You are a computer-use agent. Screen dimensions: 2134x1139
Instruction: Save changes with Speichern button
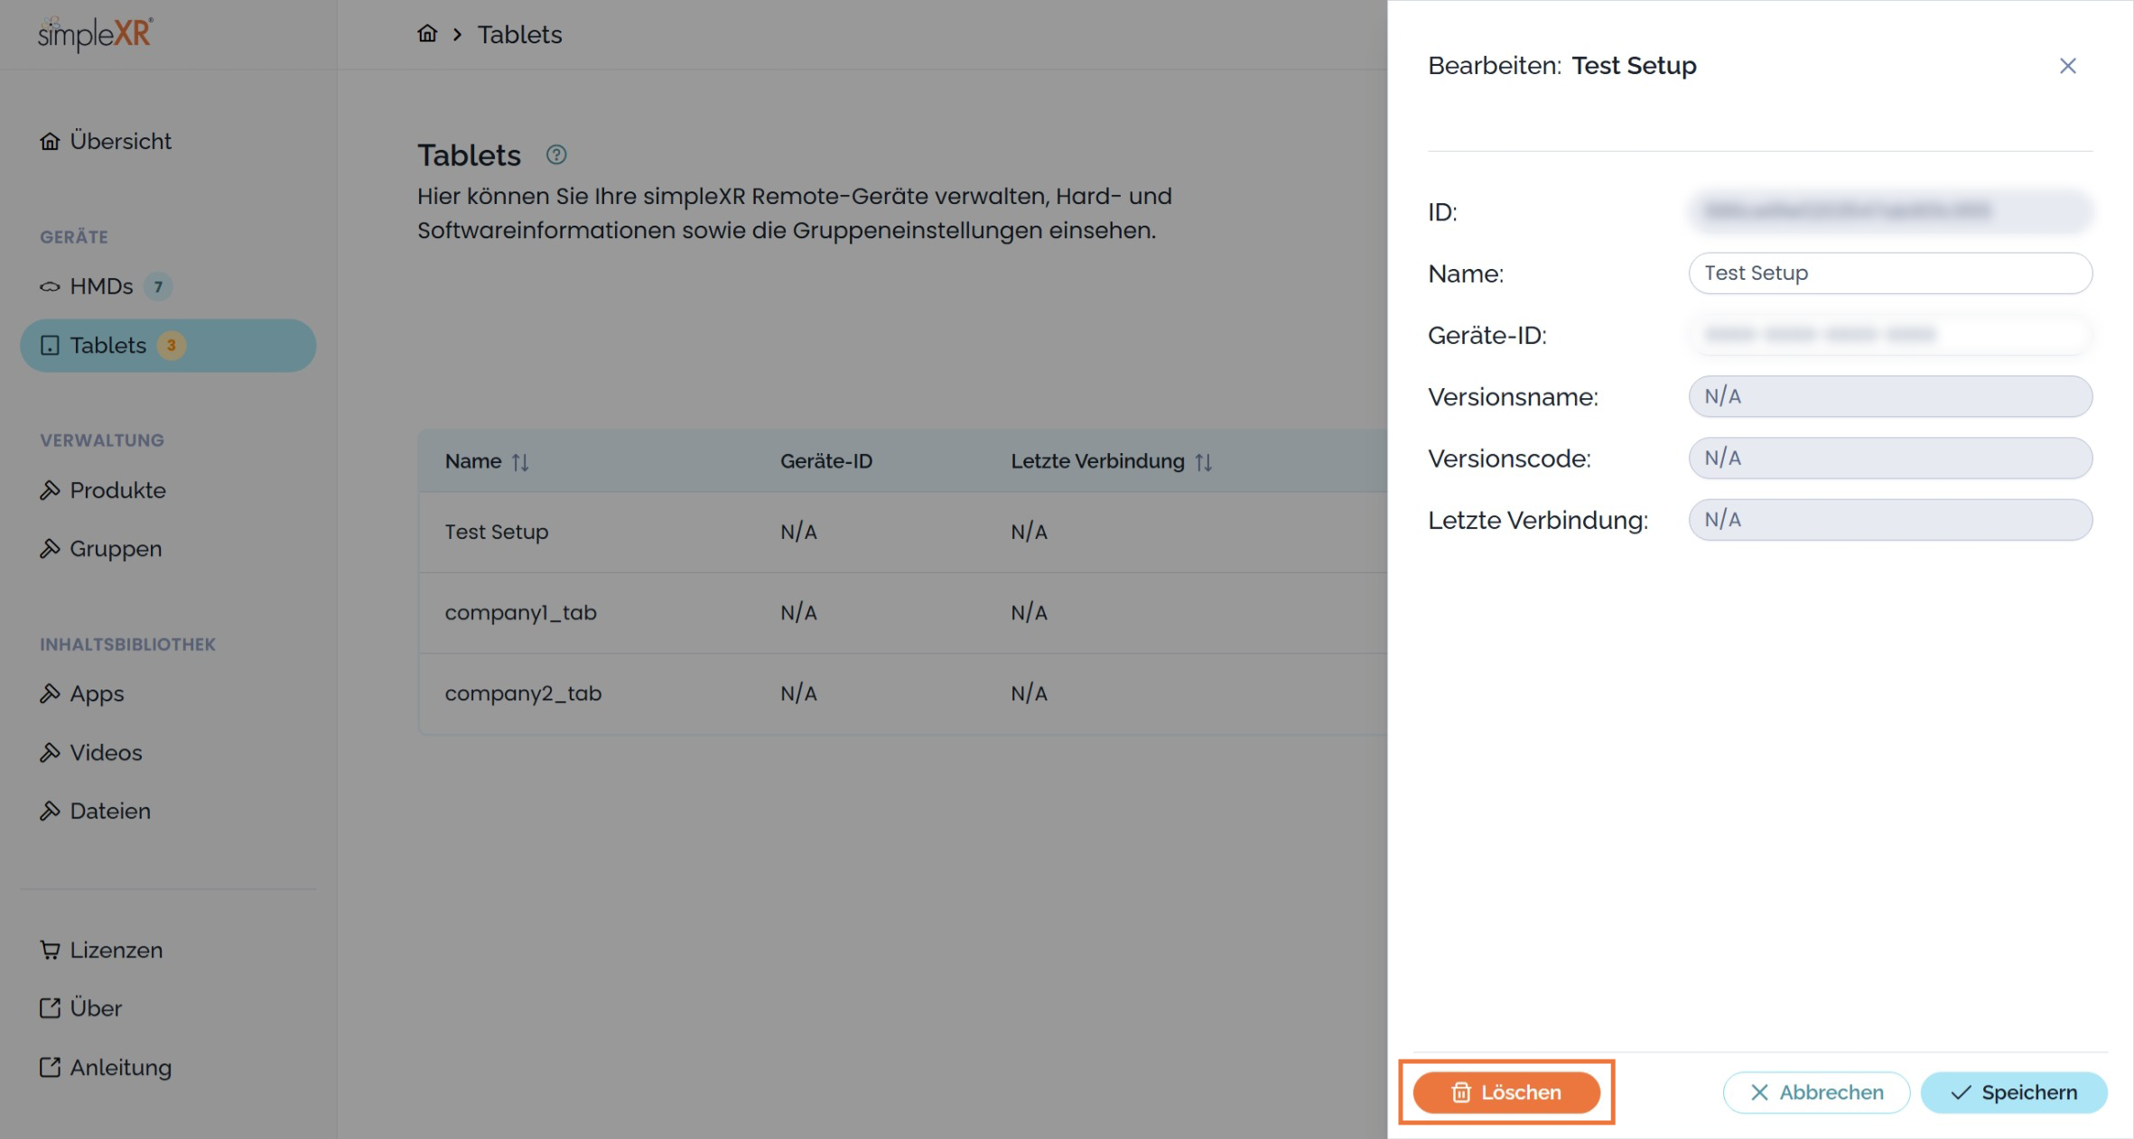2014,1093
